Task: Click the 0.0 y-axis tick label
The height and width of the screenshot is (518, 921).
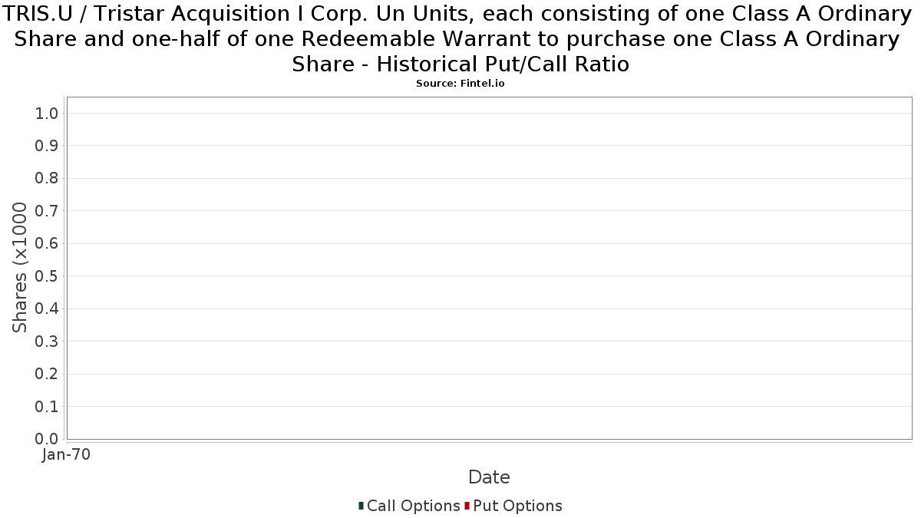Action: [47, 439]
